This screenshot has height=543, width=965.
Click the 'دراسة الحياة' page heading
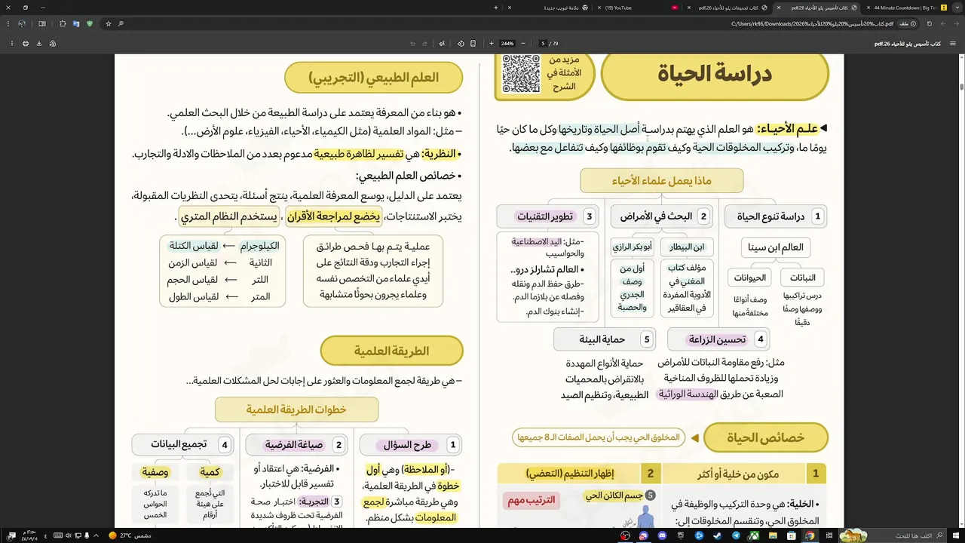tap(715, 74)
